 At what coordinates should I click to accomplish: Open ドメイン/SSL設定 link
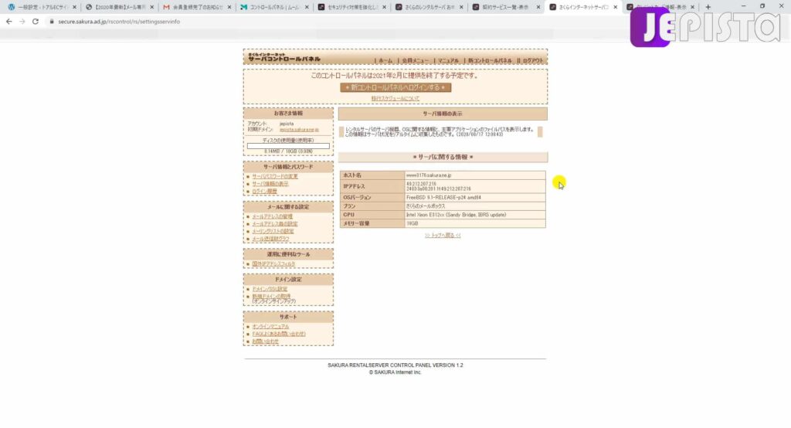[x=270, y=289]
